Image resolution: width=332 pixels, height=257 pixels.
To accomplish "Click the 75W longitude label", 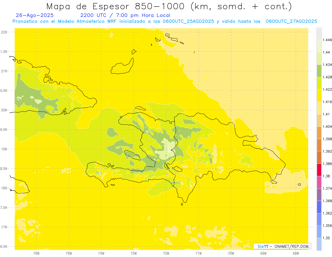I will [69, 253].
